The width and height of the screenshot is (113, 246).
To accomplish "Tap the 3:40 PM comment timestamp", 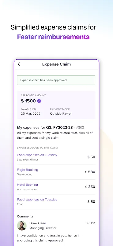I will pyautogui.click(x=90, y=223).
